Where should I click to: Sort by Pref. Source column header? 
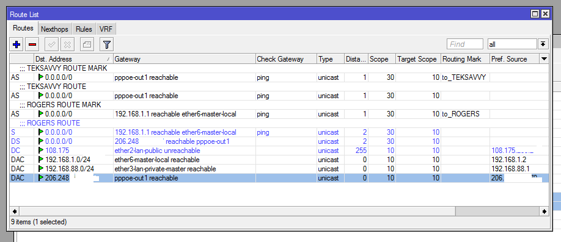(515, 59)
